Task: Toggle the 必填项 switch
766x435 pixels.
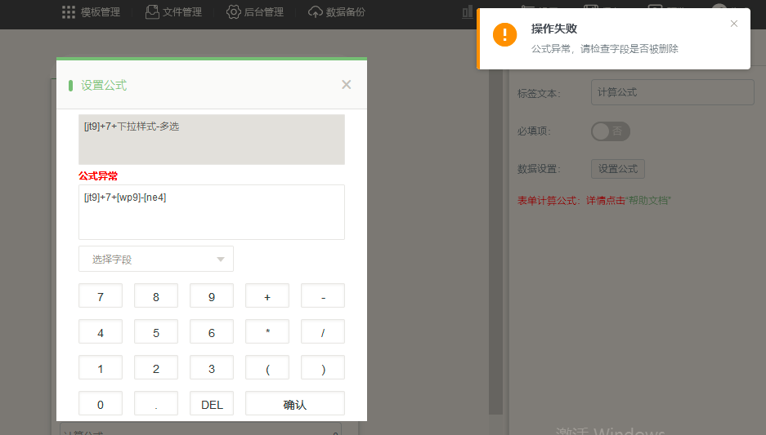Action: (610, 131)
